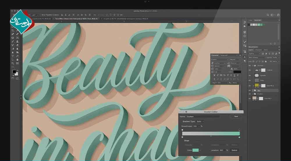Select the Crop tool

(13, 30)
